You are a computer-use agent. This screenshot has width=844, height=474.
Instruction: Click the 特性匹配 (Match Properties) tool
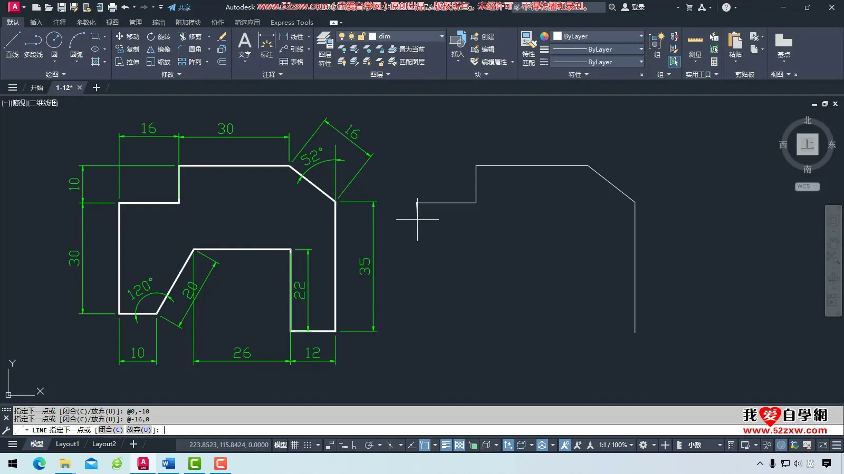[528, 48]
